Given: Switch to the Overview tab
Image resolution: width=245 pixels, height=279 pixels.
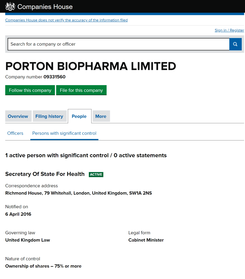Looking at the screenshot, I should pos(18,116).
